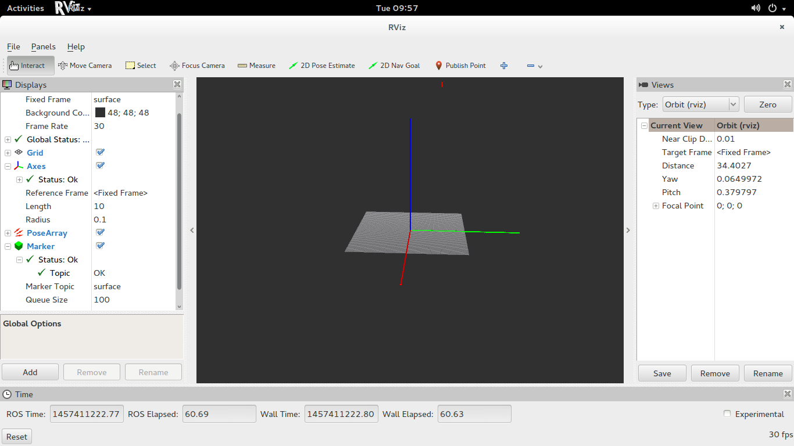Choose the Select tool
Image resolution: width=794 pixels, height=446 pixels.
[141, 66]
